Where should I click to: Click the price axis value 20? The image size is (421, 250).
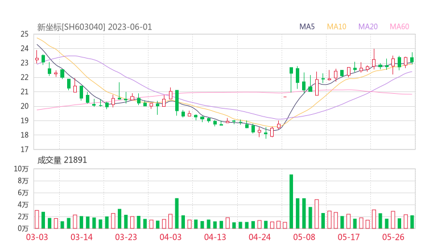pyautogui.click(x=24, y=106)
